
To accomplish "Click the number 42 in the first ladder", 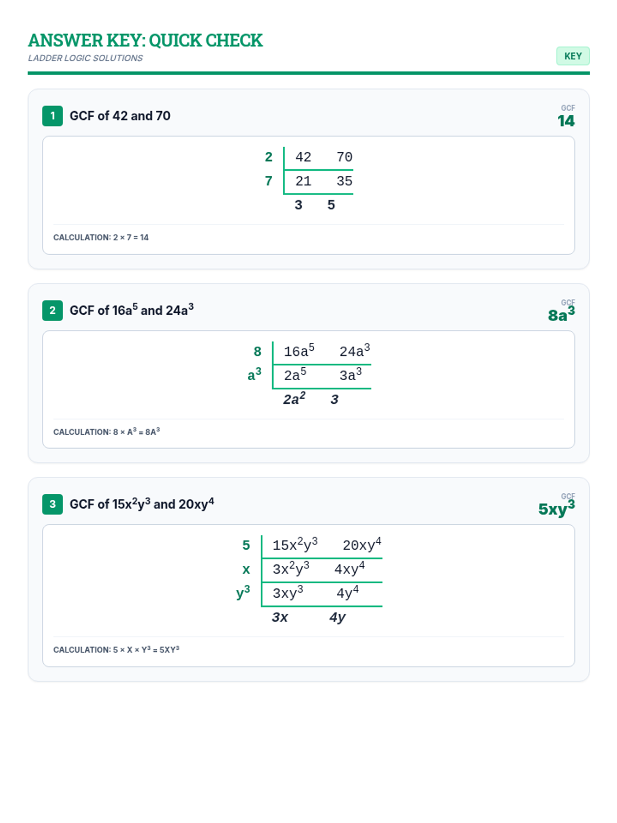I will click(x=303, y=157).
